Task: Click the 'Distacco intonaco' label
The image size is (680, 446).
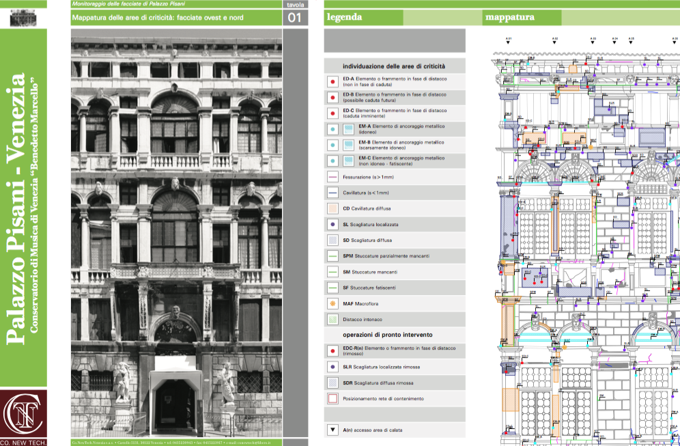Action: click(363, 320)
